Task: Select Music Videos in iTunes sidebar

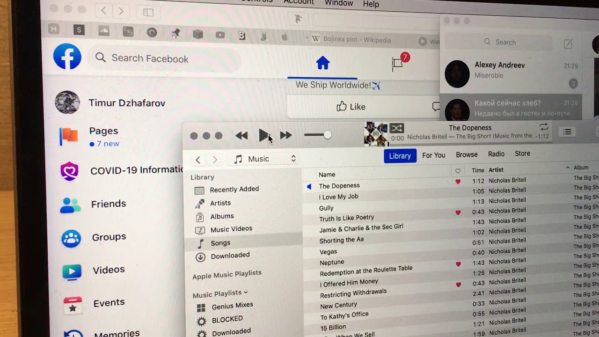Action: [231, 229]
